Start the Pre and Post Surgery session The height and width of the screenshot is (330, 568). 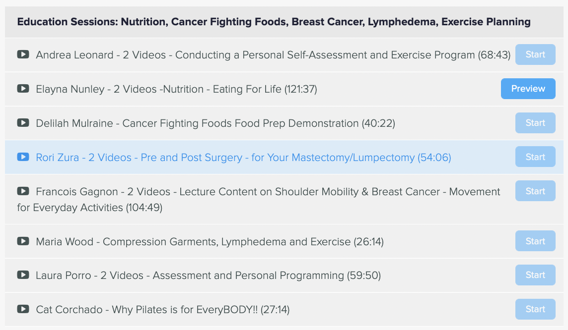[x=535, y=157]
